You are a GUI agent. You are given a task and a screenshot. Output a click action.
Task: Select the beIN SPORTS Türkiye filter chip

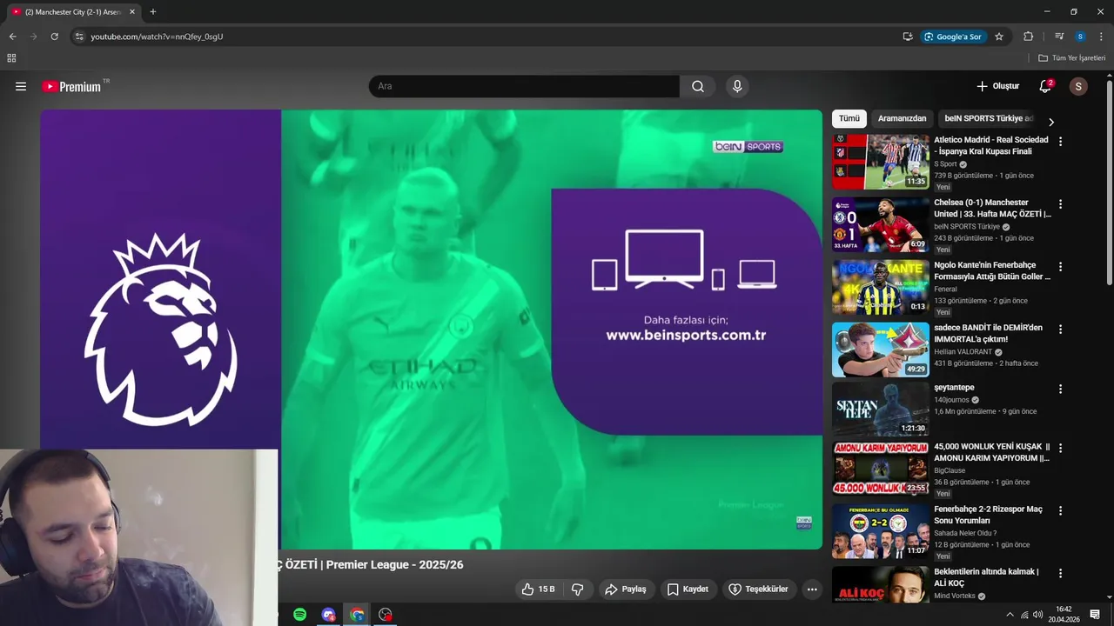coord(989,118)
